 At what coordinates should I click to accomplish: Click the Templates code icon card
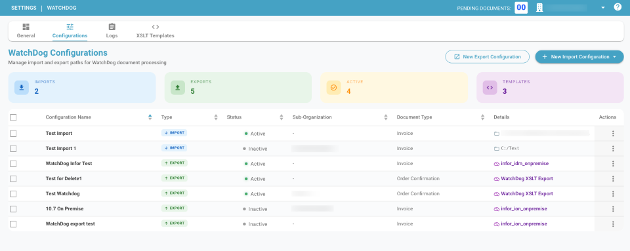[490, 87]
